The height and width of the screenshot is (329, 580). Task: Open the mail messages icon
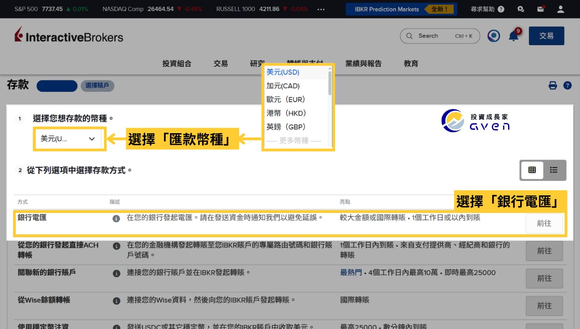click(540, 9)
